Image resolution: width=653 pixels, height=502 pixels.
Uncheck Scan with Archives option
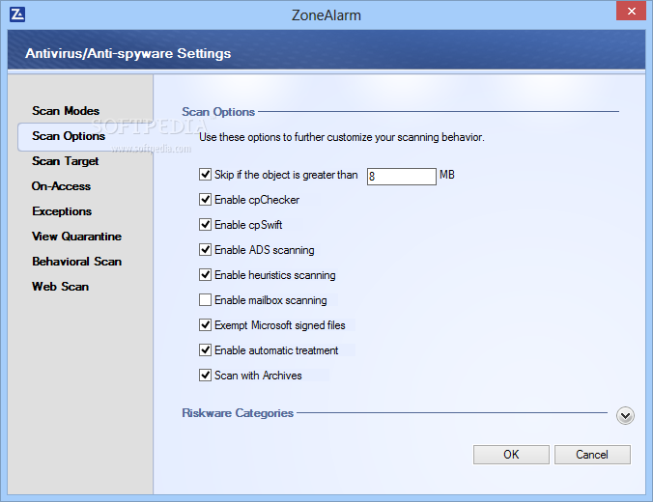point(205,375)
